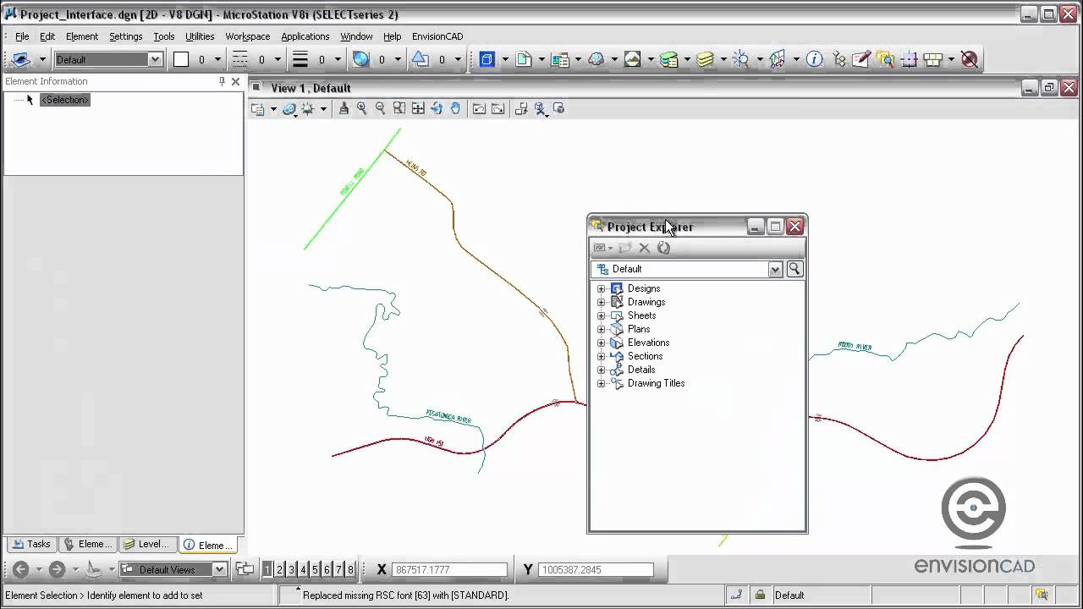This screenshot has width=1083, height=609.
Task: Click the active color swatch
Action: coord(181,59)
